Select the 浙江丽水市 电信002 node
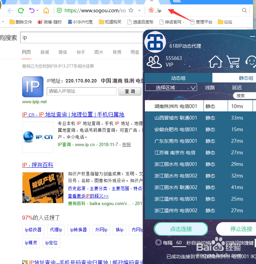Image resolution: width=256 pixels, height=264 pixels. point(200,176)
